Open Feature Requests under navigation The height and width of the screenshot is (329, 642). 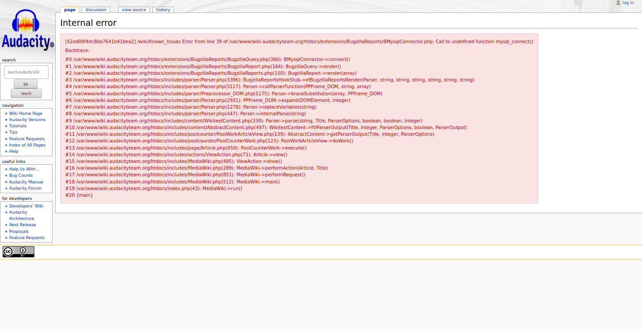(x=27, y=139)
